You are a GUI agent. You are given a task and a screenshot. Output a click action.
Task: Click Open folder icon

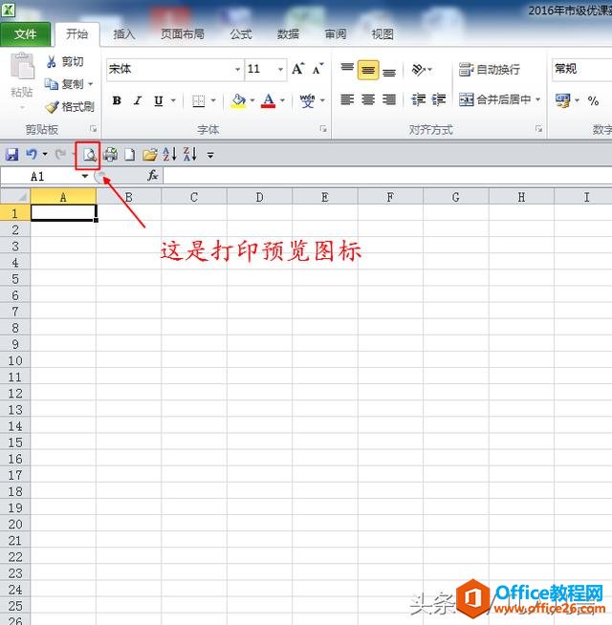150,154
